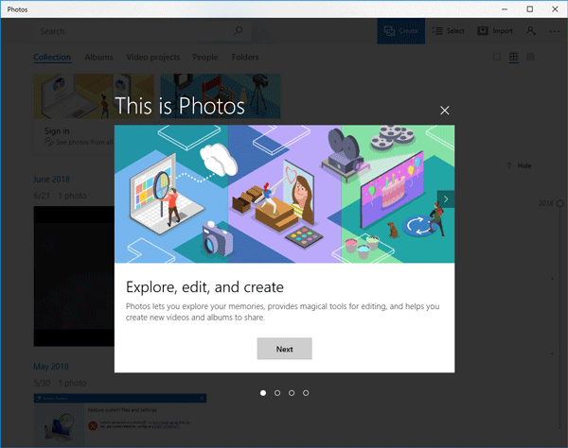
Task: Click the 2018 timeline marker
Action: 560,203
